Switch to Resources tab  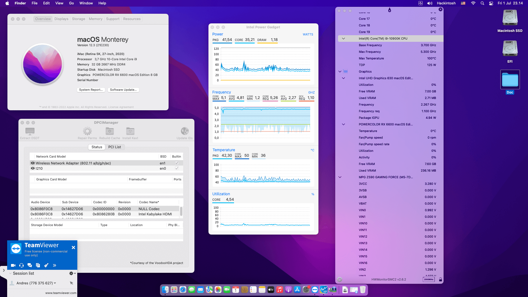132,19
